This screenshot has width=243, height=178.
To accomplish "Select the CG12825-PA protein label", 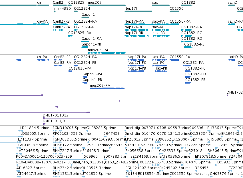I will [x=80, y=68].
